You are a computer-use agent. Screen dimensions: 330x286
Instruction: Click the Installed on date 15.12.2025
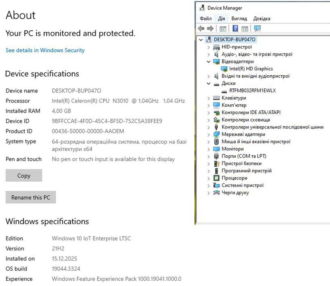point(64,259)
